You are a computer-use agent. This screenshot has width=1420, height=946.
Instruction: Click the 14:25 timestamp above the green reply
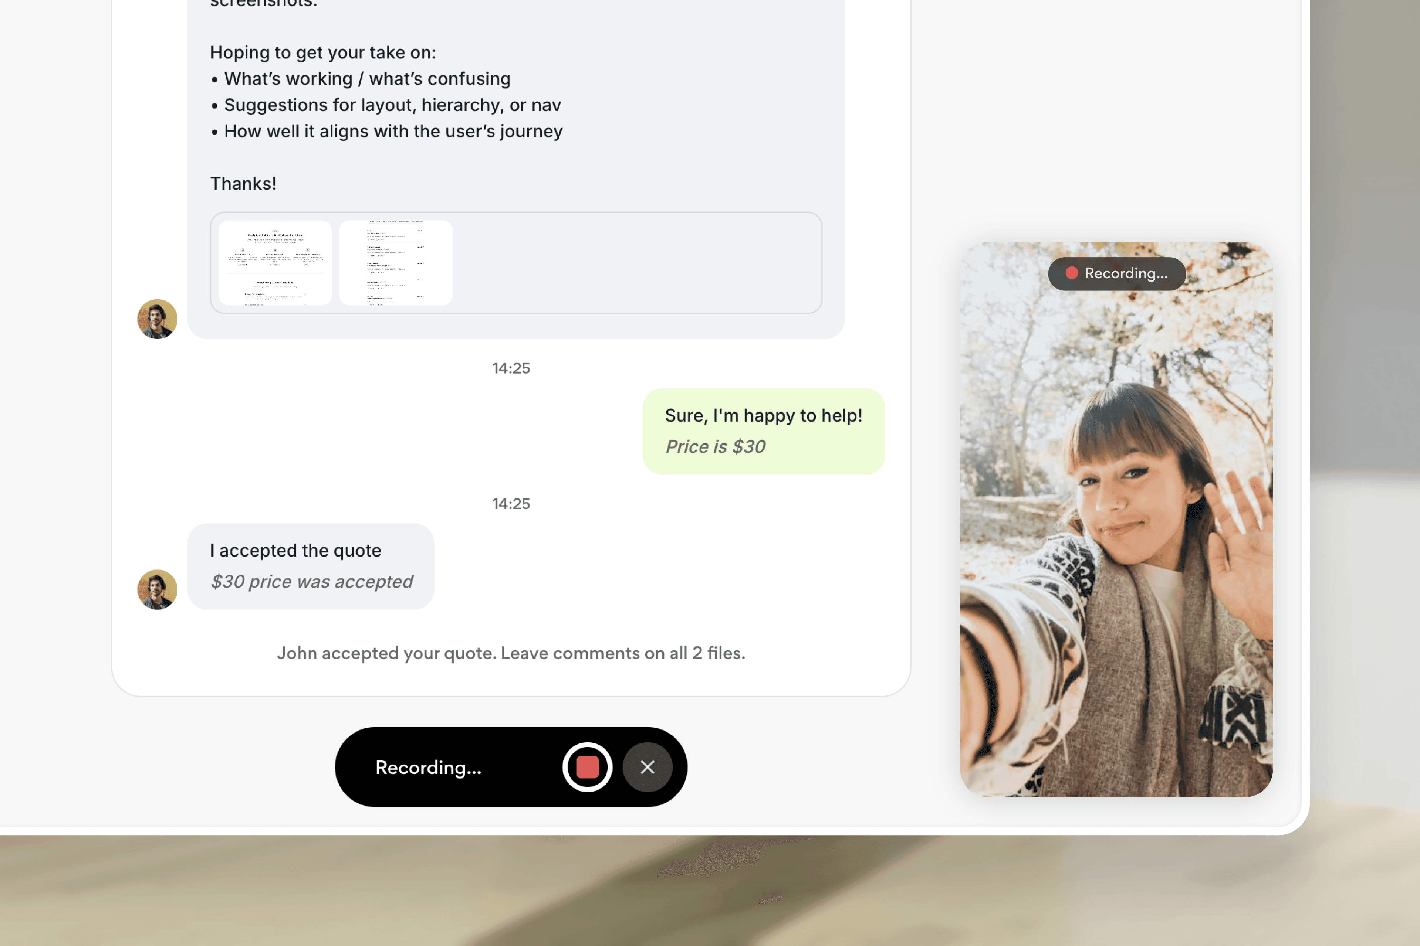pyautogui.click(x=511, y=368)
